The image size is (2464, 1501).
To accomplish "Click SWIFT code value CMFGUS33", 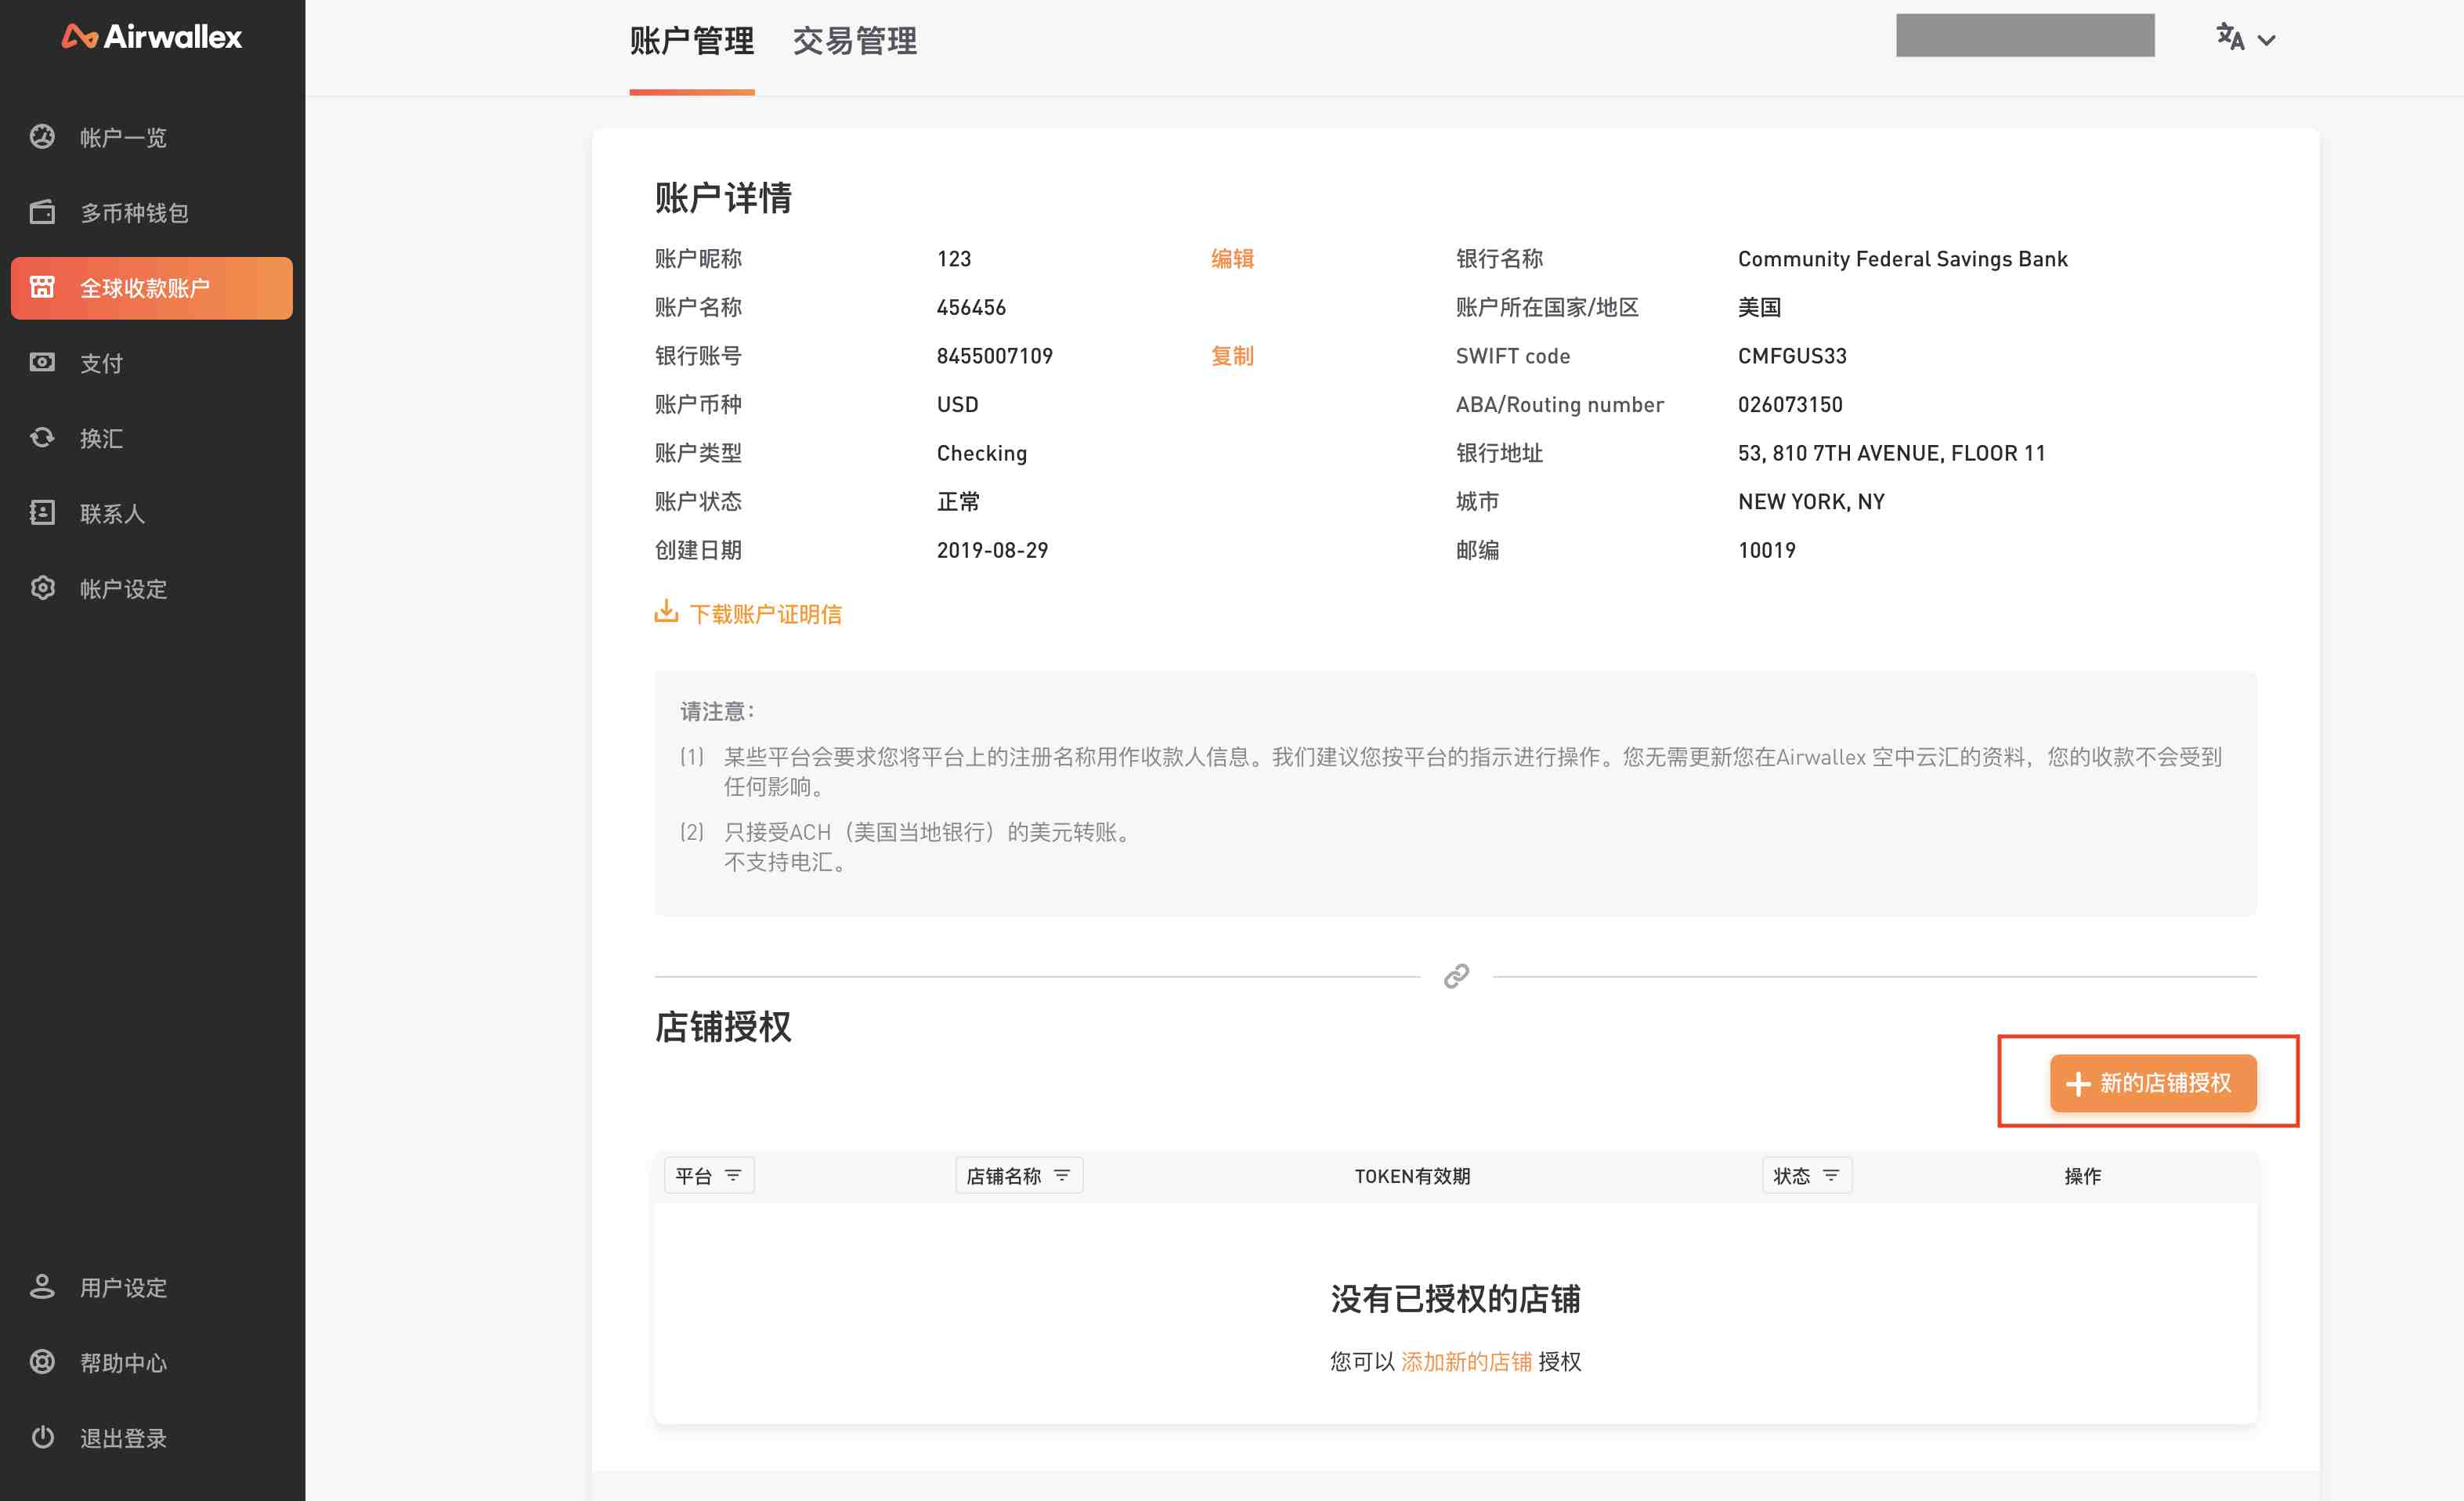I will point(1792,355).
